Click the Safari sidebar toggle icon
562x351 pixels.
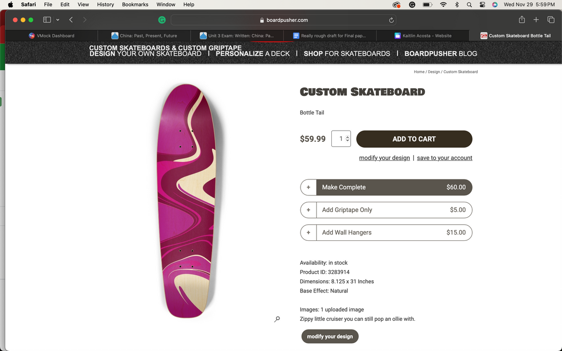(47, 20)
